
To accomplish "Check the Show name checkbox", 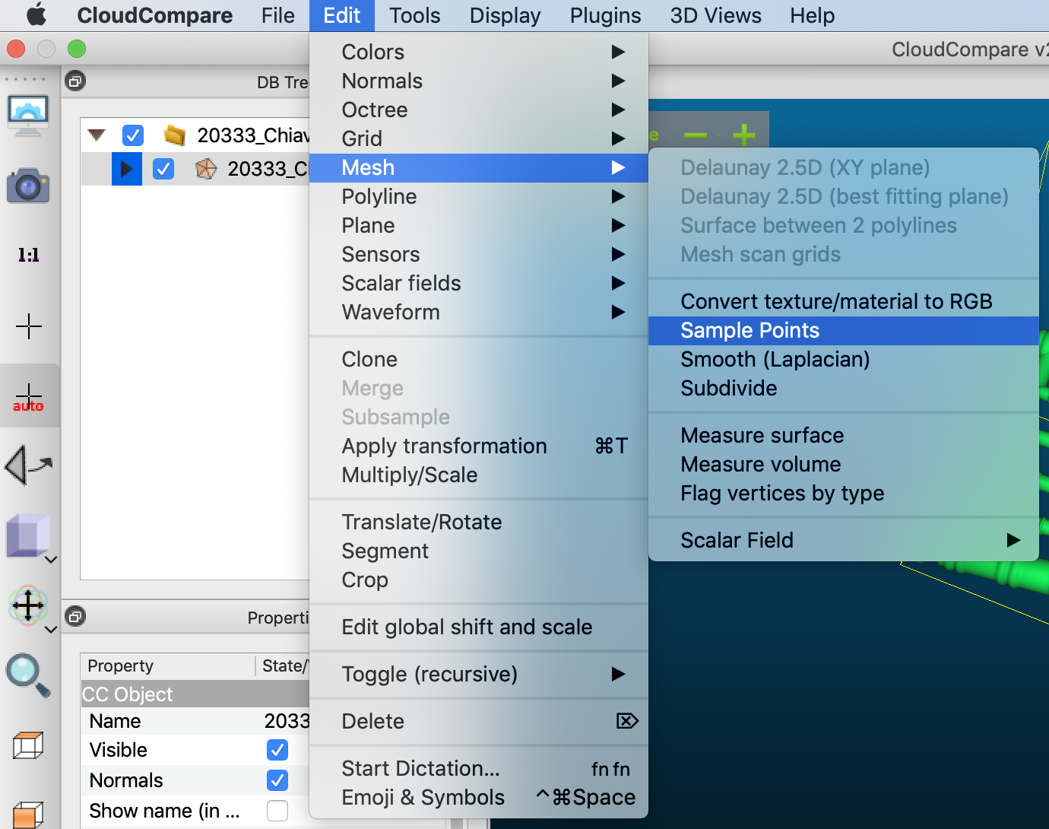I will pos(277,811).
